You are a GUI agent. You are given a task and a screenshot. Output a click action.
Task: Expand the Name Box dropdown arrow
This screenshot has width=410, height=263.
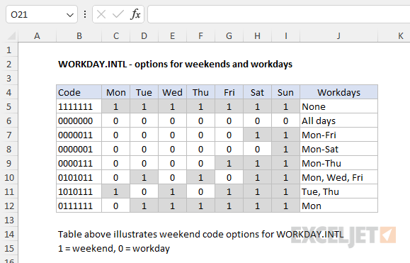[x=70, y=15]
